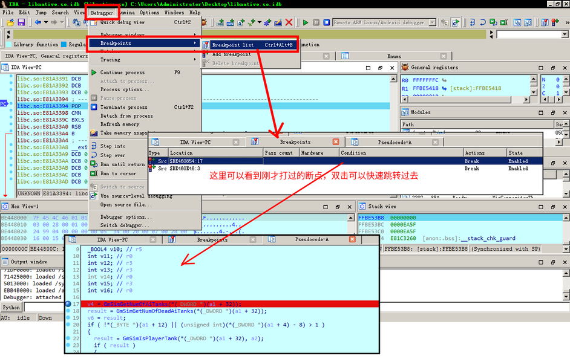This screenshot has width=570, height=359.
Task: Click the Enums tab grid icon
Action: pyautogui.click(x=345, y=56)
